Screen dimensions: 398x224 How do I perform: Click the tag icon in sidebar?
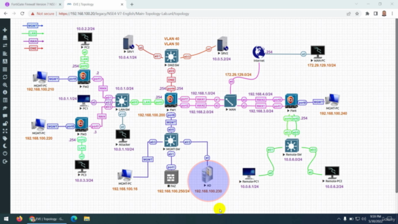click(x=5, y=139)
